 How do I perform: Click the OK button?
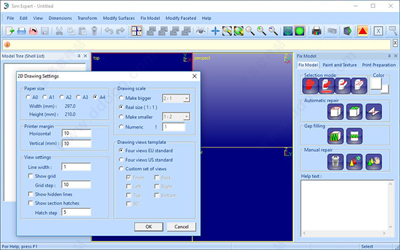pyautogui.click(x=149, y=227)
